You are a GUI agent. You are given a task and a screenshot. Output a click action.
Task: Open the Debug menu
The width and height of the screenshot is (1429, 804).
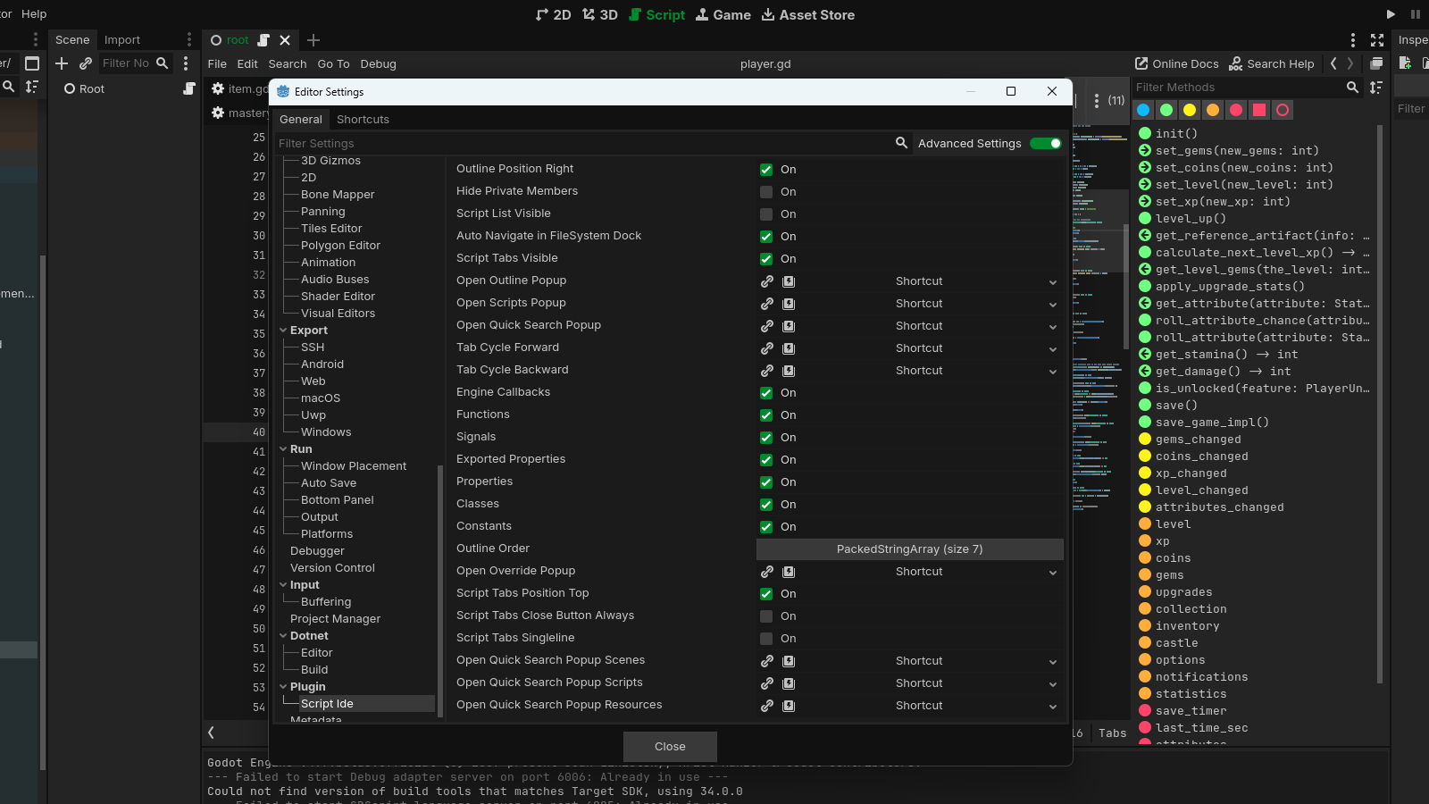pyautogui.click(x=378, y=63)
